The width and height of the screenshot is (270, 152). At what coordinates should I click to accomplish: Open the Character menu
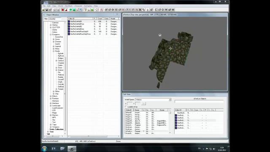(78, 6)
